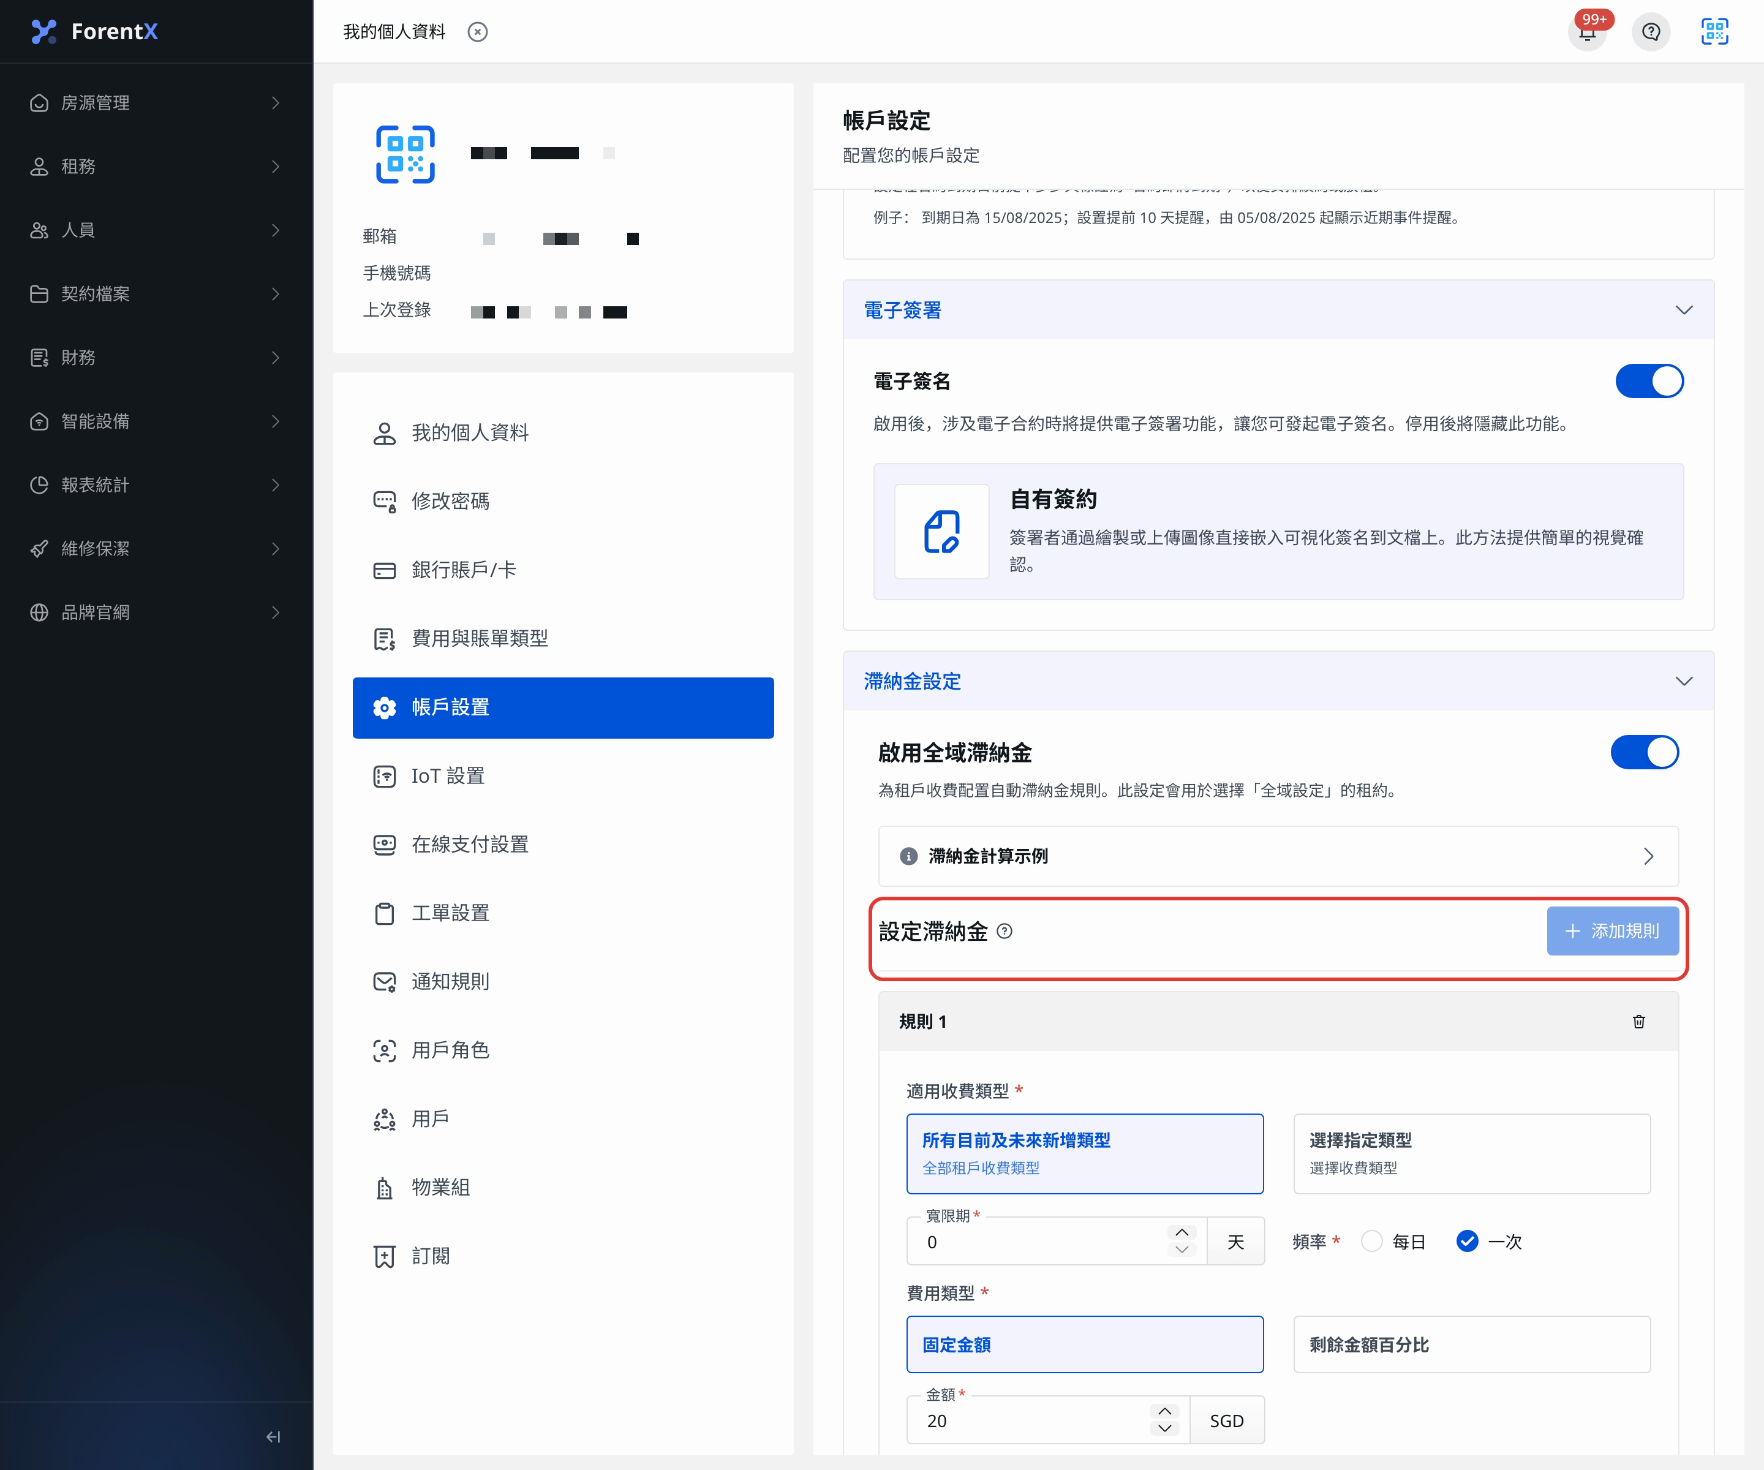Open 工單設置 menu item
Screen dimensions: 1764x1470
click(x=563, y=913)
